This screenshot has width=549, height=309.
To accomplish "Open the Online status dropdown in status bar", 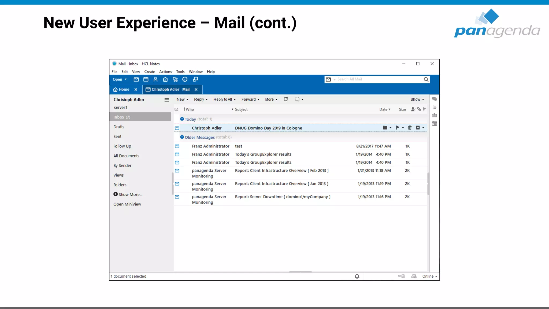I will (x=430, y=276).
